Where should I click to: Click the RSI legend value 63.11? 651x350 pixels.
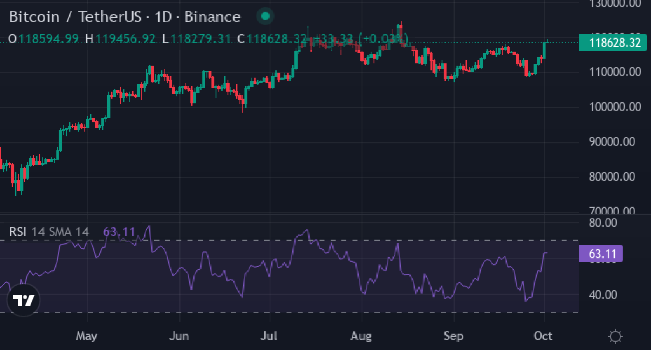click(x=120, y=232)
